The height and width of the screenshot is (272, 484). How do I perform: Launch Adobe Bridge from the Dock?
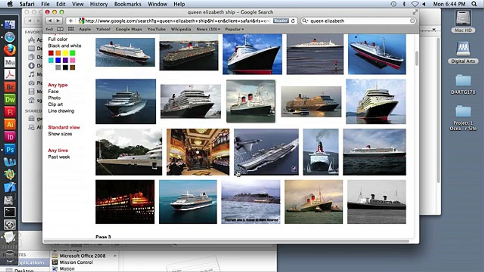pyautogui.click(x=10, y=87)
